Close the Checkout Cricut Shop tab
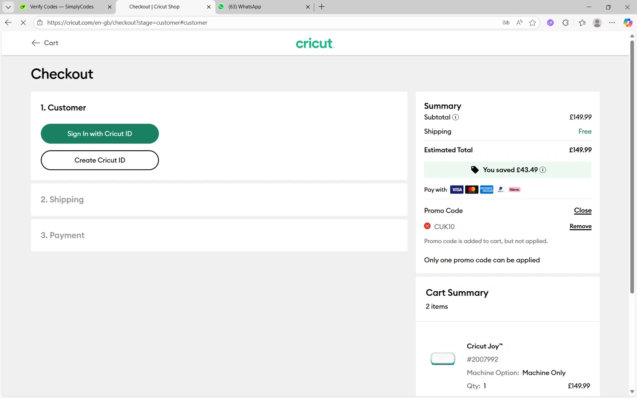Screen dimensions: 637x398 (x=209, y=7)
